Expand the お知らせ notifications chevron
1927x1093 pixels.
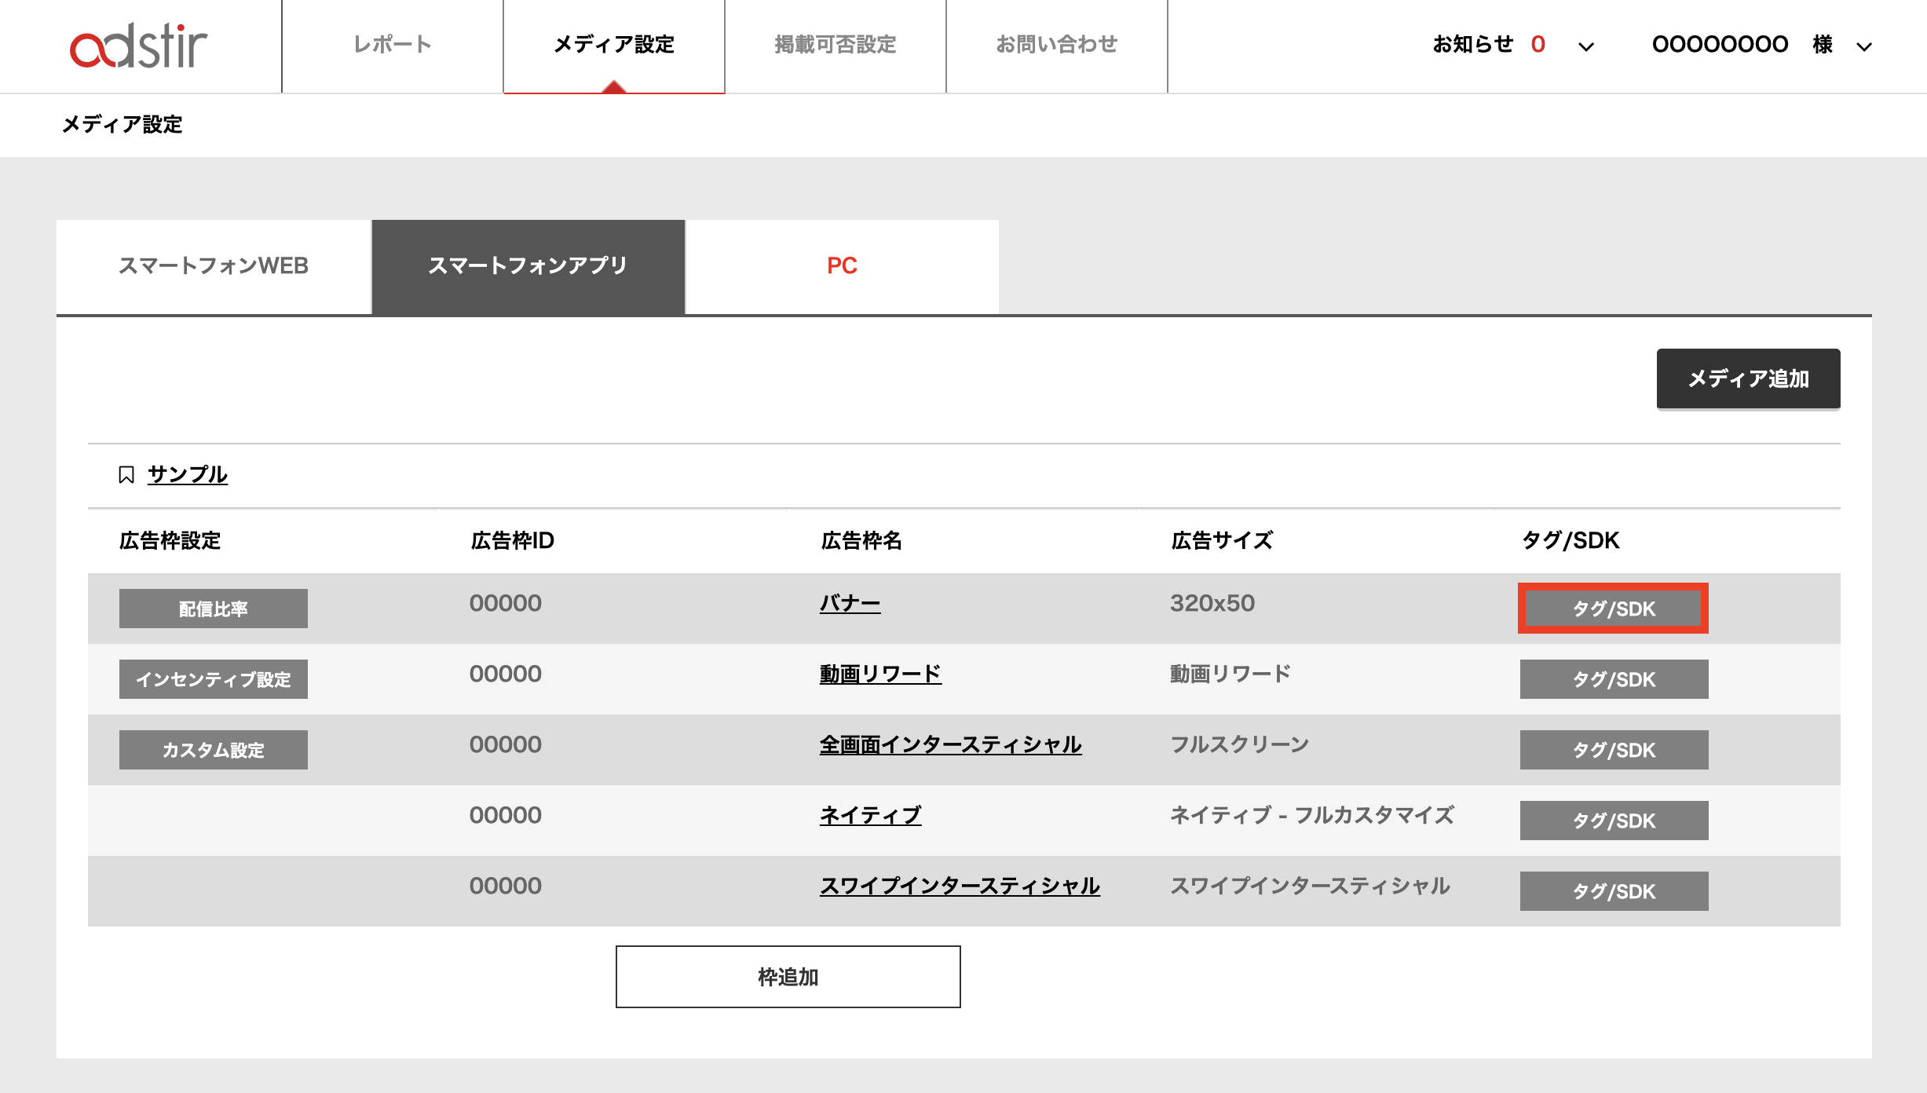(x=1586, y=47)
